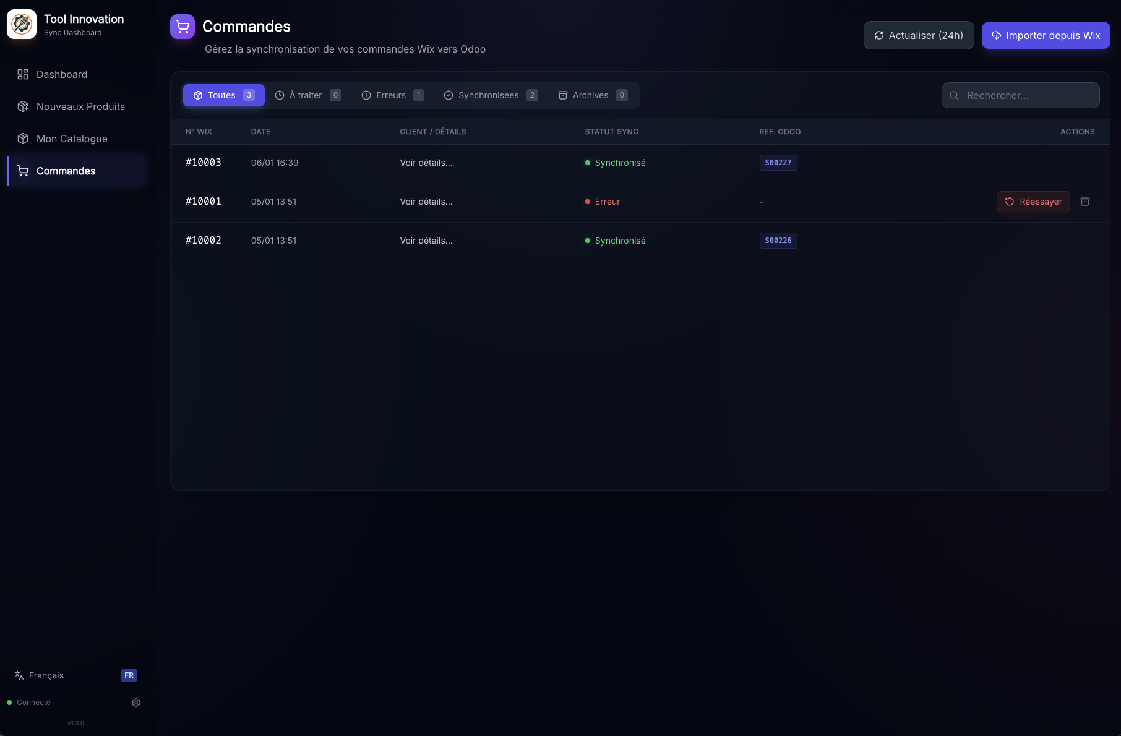1121x736 pixels.
Task: Click the translate icon next to Français
Action: click(19, 675)
